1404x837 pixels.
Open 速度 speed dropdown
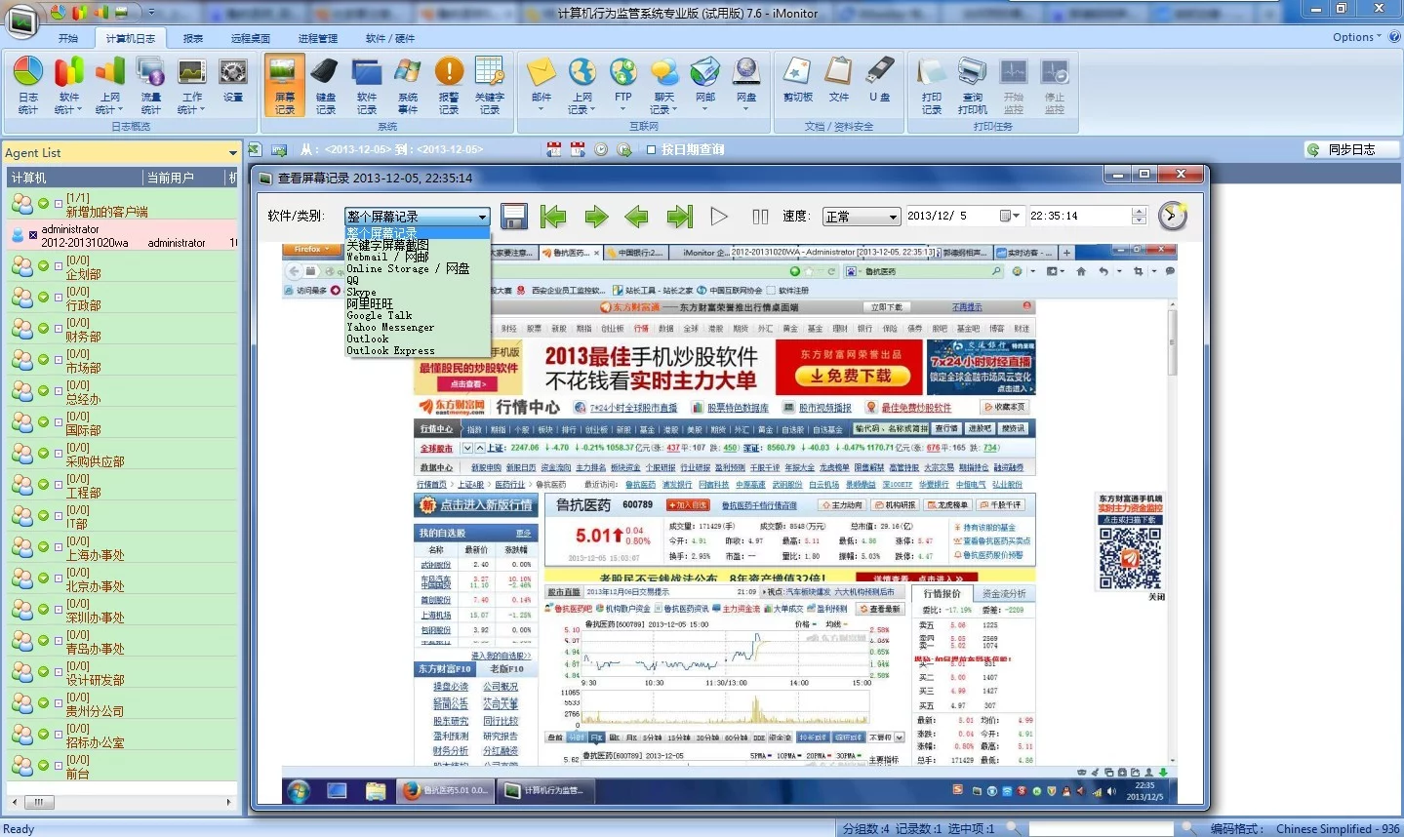[x=861, y=217]
